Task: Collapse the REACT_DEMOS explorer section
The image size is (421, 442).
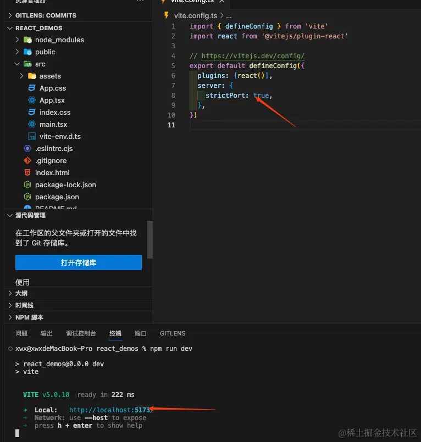Action: click(10, 28)
